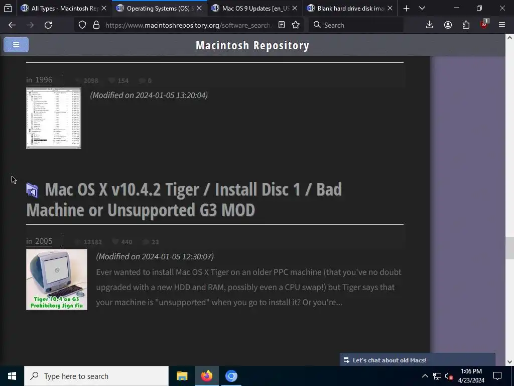Open the Mac OS X v10.4.2 Tiger title link
Image resolution: width=514 pixels, height=386 pixels.
(x=184, y=200)
